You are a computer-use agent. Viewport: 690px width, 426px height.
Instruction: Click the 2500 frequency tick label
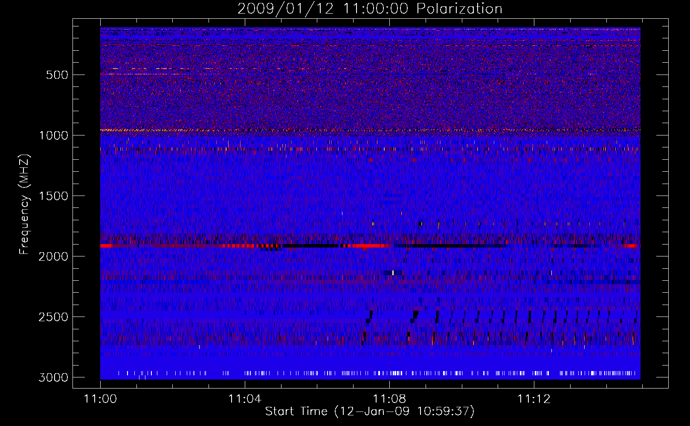pos(53,317)
